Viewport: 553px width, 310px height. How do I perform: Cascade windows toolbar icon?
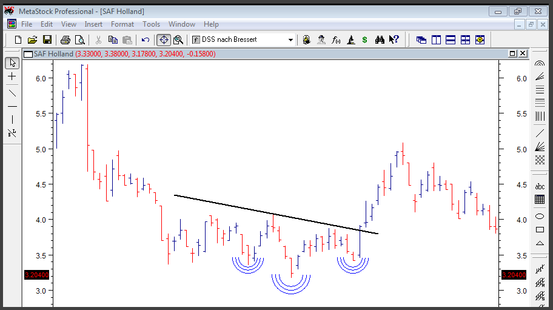(x=421, y=40)
